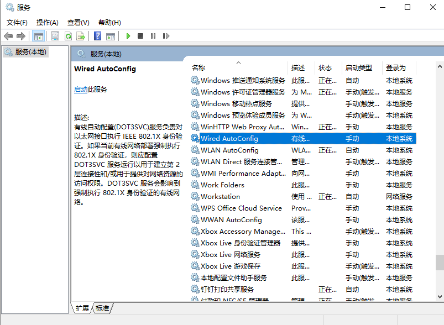This screenshot has height=325, width=444.
Task: Click the 启动 link to start service
Action: pos(81,90)
